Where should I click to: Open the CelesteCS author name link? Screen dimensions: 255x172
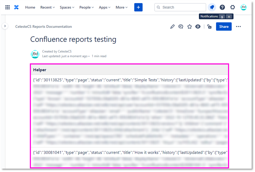click(x=65, y=51)
